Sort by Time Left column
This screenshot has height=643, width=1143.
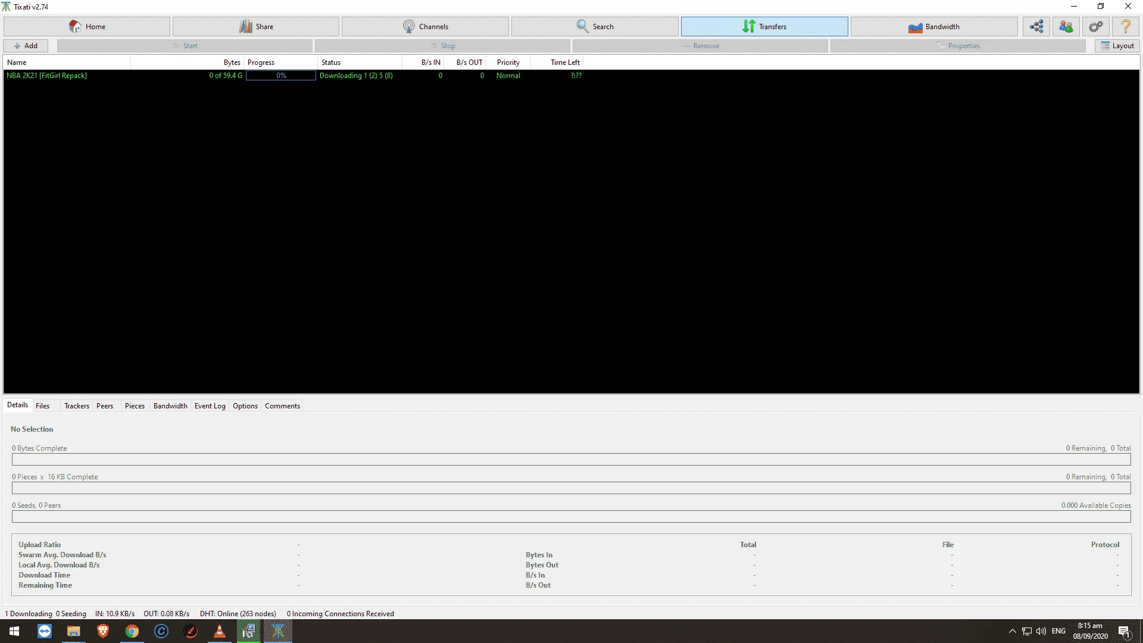[x=557, y=63]
